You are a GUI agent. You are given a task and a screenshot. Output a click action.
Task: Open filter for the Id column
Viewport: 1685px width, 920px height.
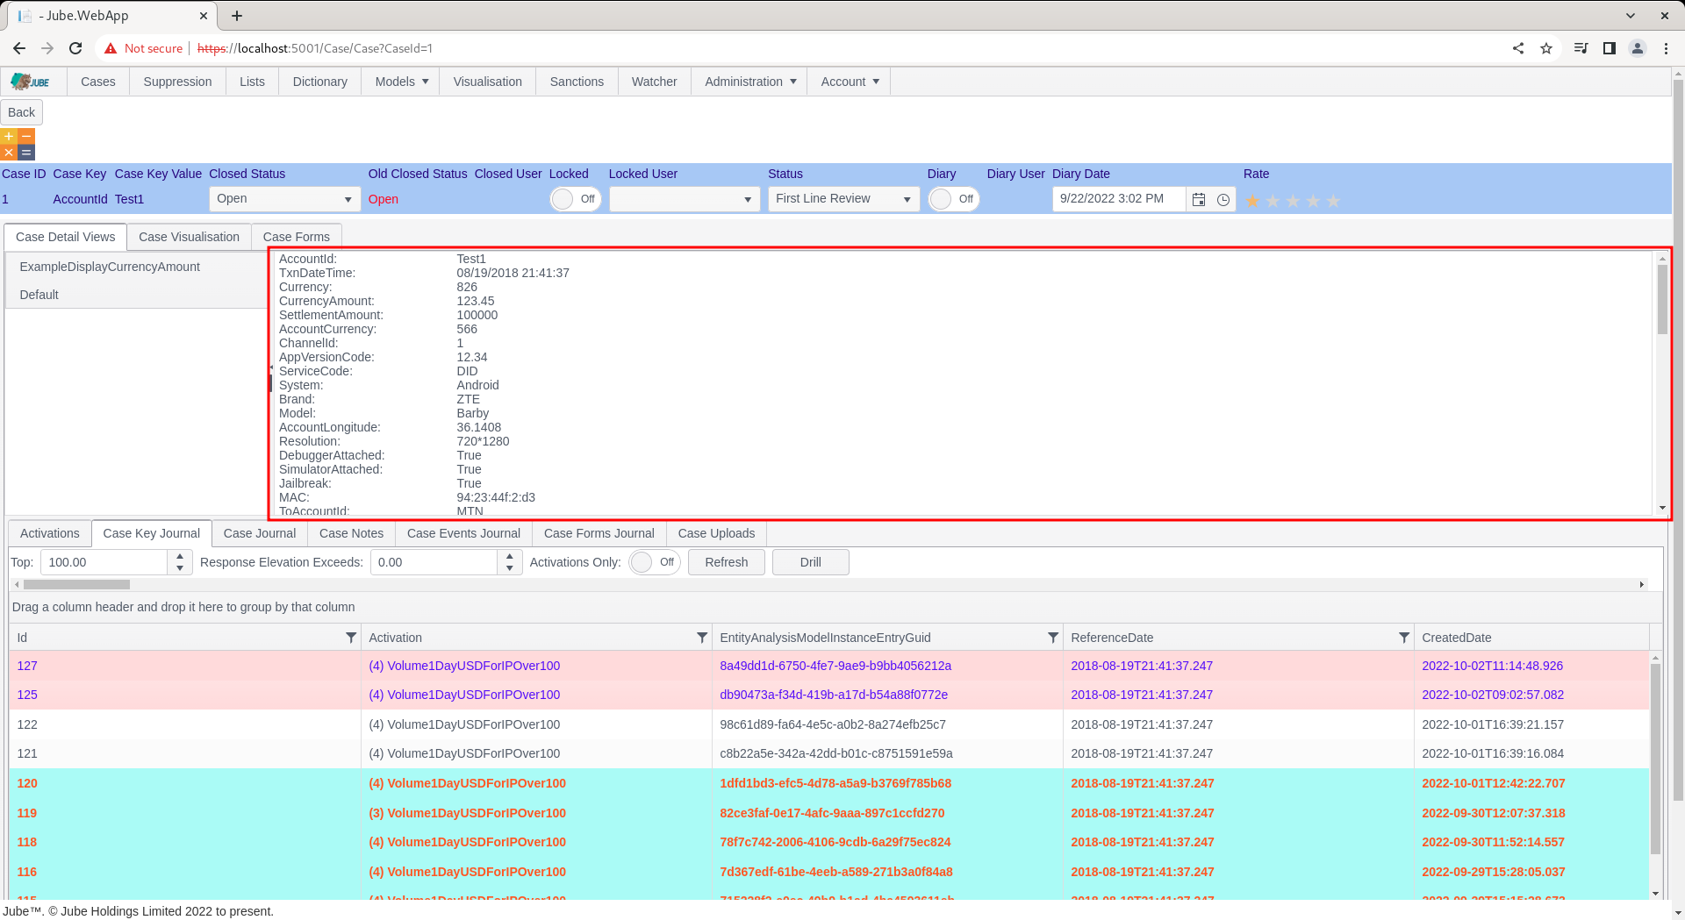coord(351,638)
